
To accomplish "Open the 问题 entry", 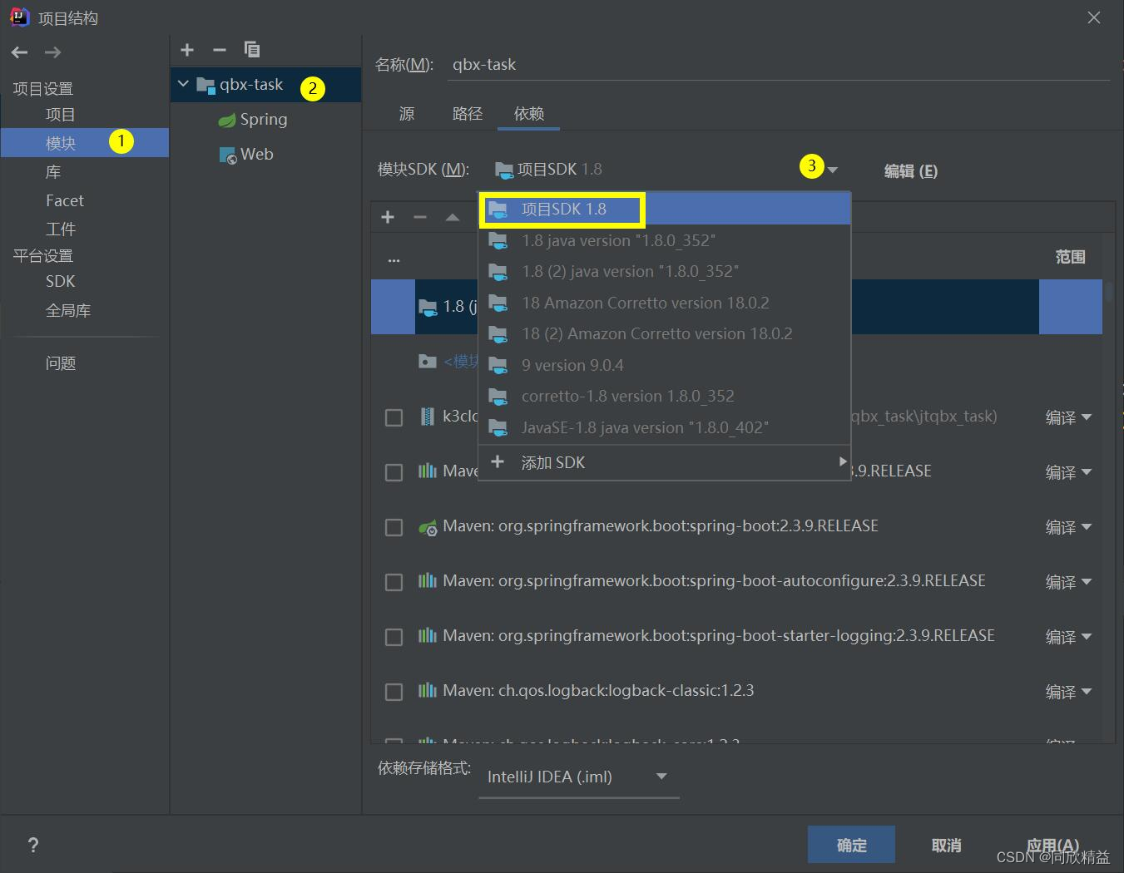I will coord(61,363).
